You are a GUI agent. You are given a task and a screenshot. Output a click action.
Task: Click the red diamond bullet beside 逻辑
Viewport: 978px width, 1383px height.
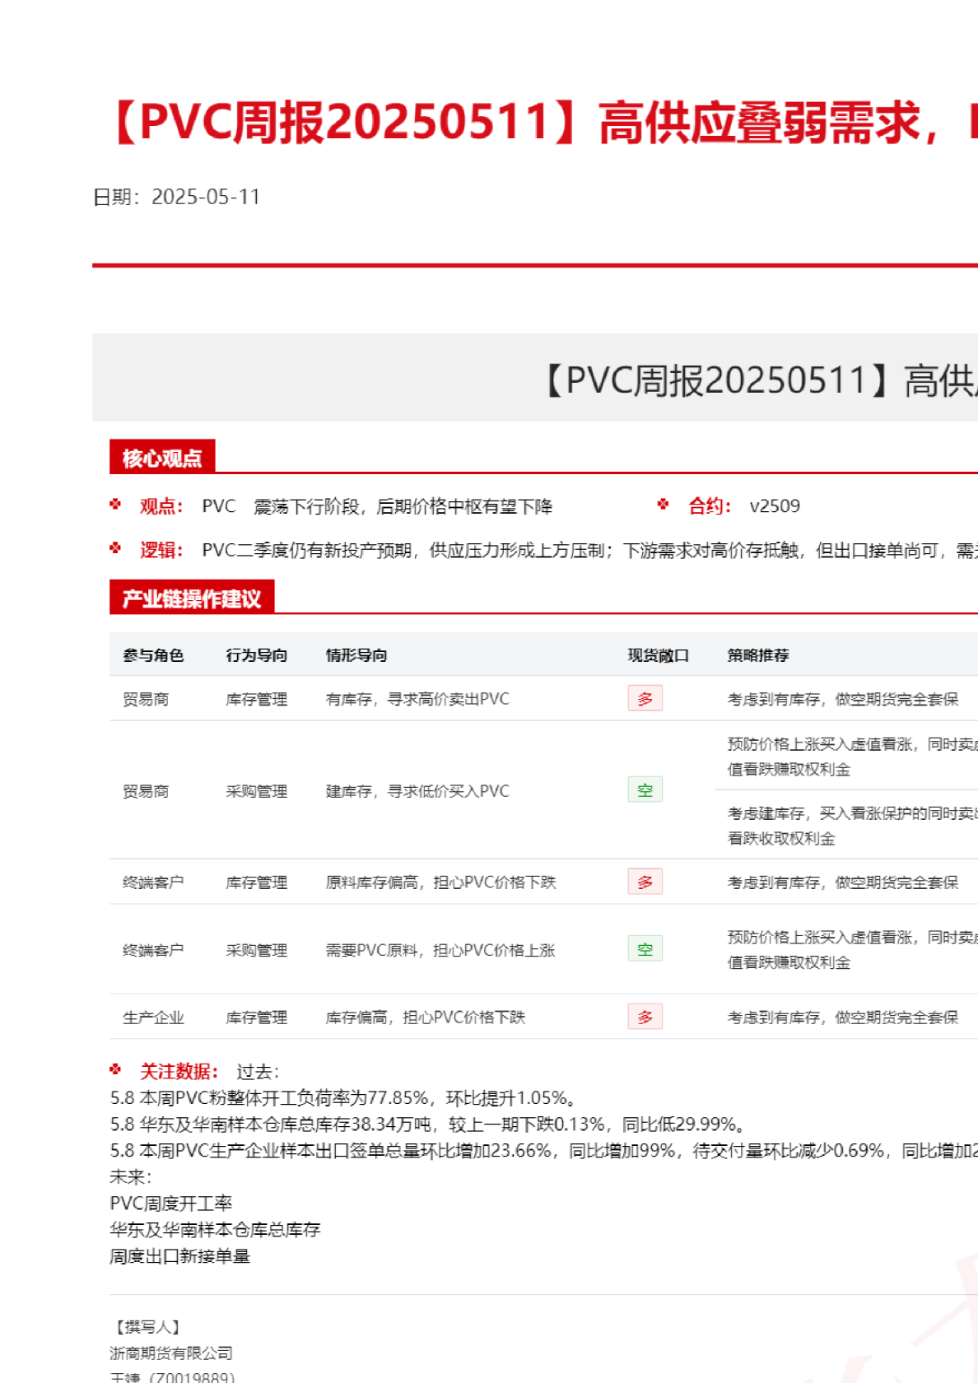(115, 548)
